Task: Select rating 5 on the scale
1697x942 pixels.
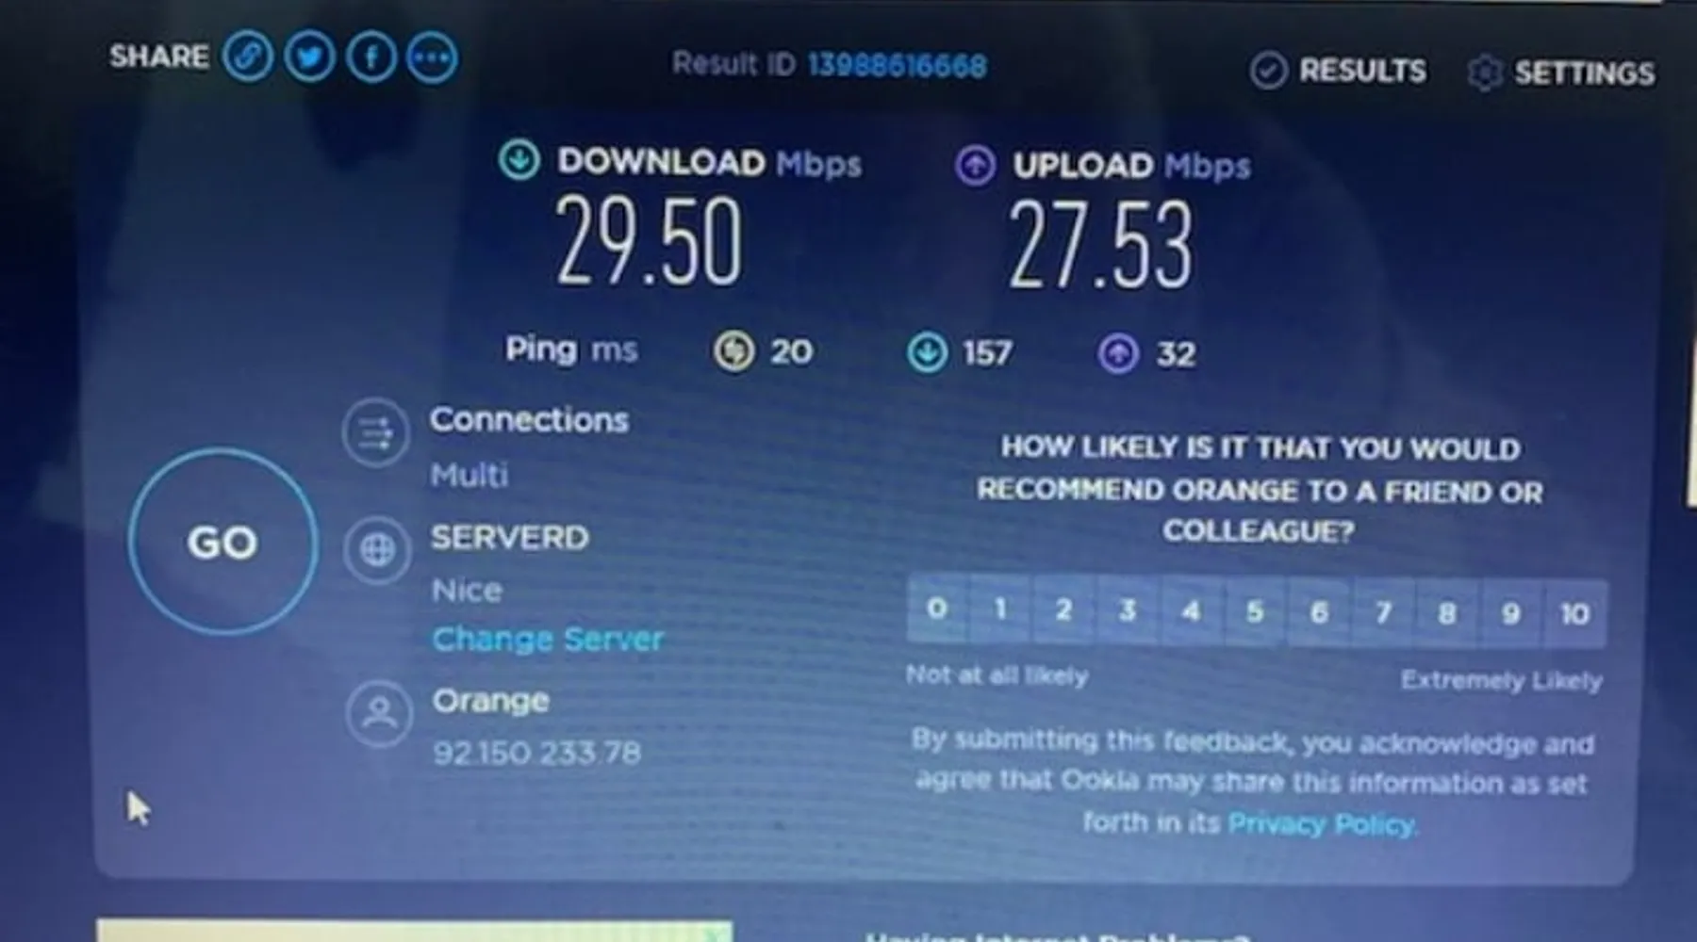Action: coord(1255,612)
